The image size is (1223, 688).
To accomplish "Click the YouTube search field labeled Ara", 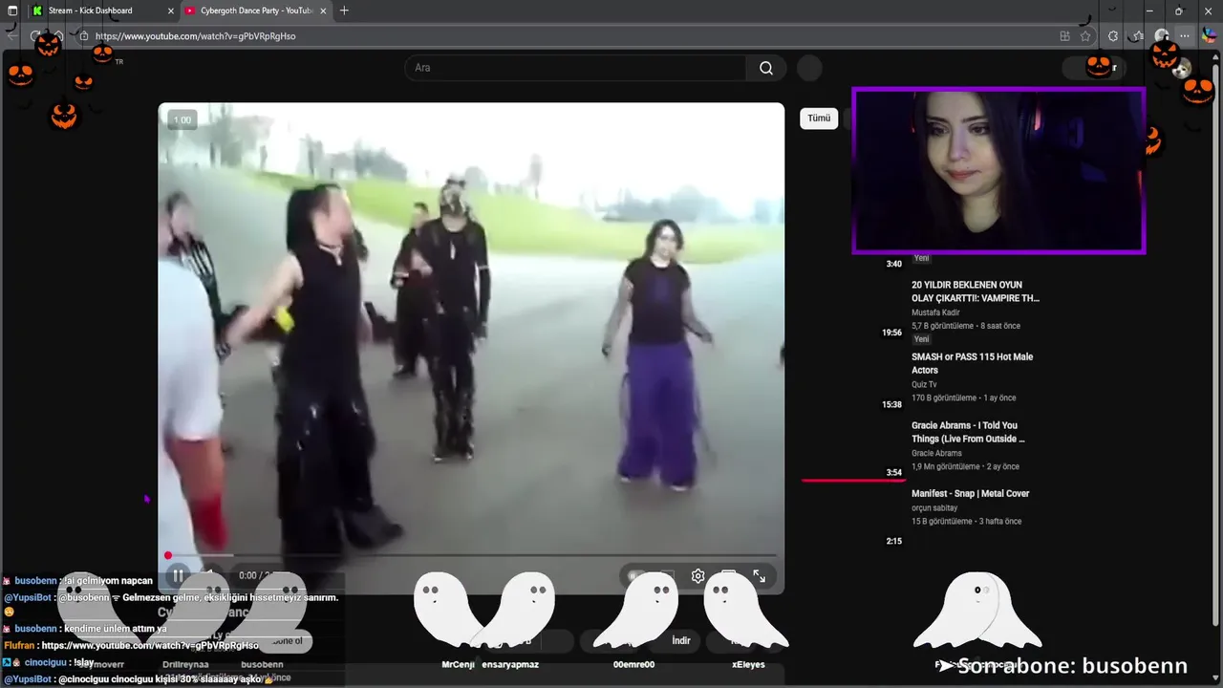I will point(575,68).
